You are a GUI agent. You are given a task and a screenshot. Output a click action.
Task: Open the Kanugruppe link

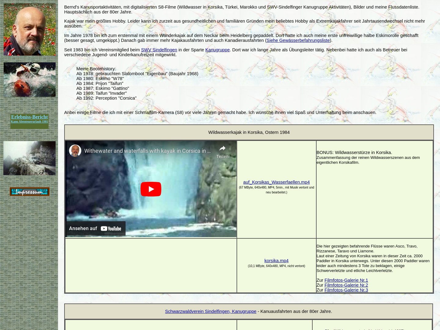(217, 50)
